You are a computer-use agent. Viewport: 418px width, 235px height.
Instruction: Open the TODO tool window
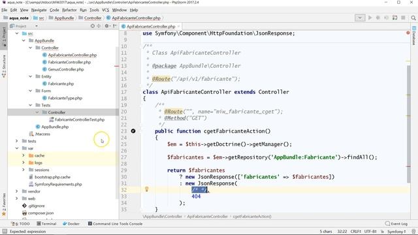pyautogui.click(x=21, y=224)
